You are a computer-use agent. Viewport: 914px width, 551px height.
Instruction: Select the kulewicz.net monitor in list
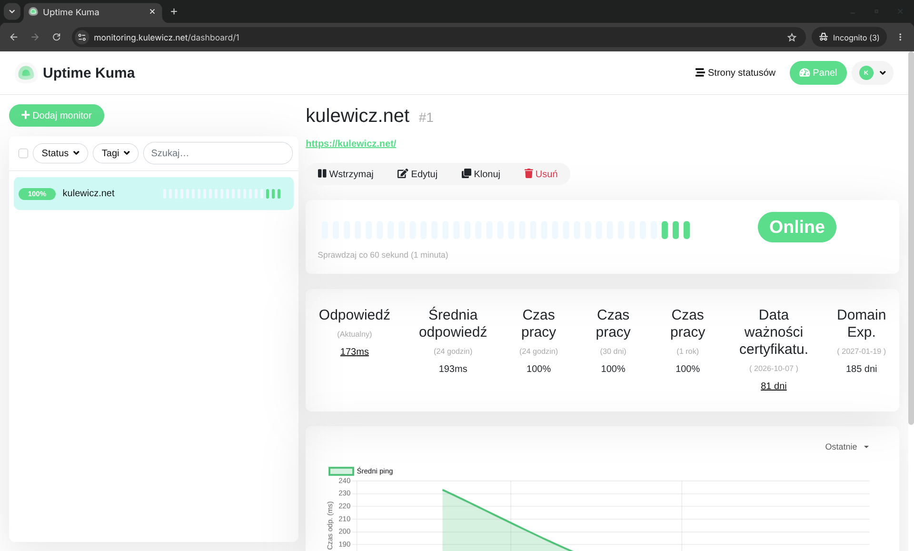click(x=154, y=193)
